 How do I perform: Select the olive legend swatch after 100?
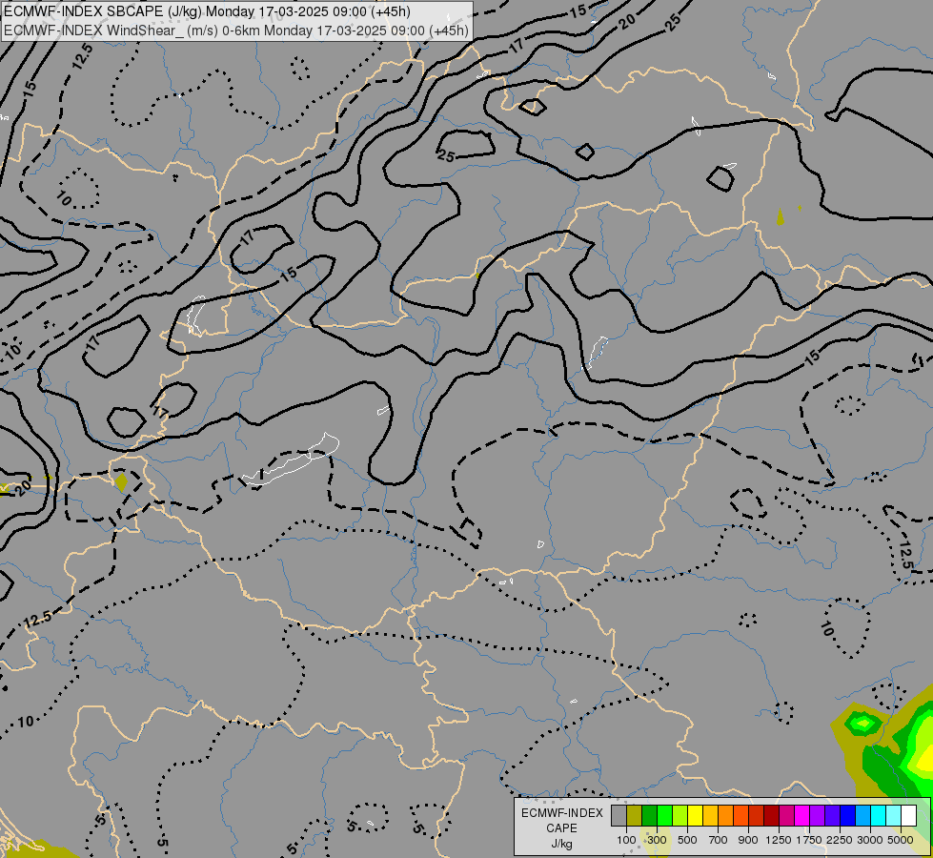(635, 816)
